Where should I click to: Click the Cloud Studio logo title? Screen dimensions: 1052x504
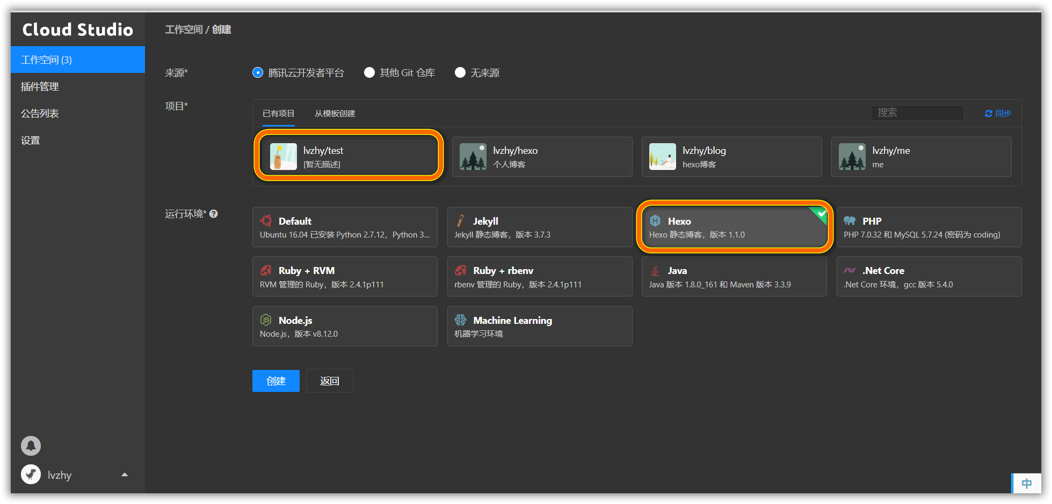pyautogui.click(x=78, y=29)
